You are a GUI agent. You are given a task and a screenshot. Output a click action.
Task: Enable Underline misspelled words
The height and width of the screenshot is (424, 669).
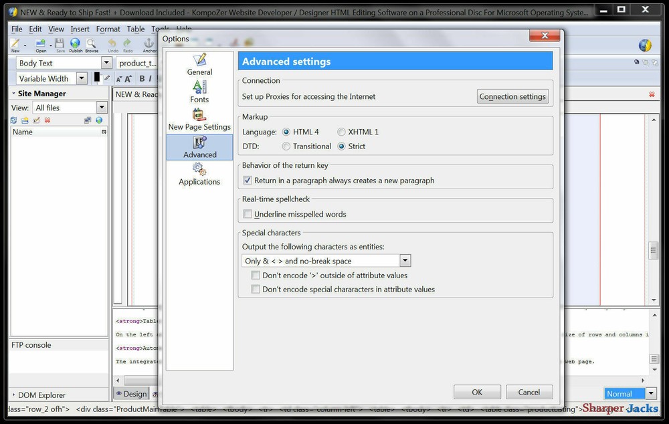coord(248,213)
